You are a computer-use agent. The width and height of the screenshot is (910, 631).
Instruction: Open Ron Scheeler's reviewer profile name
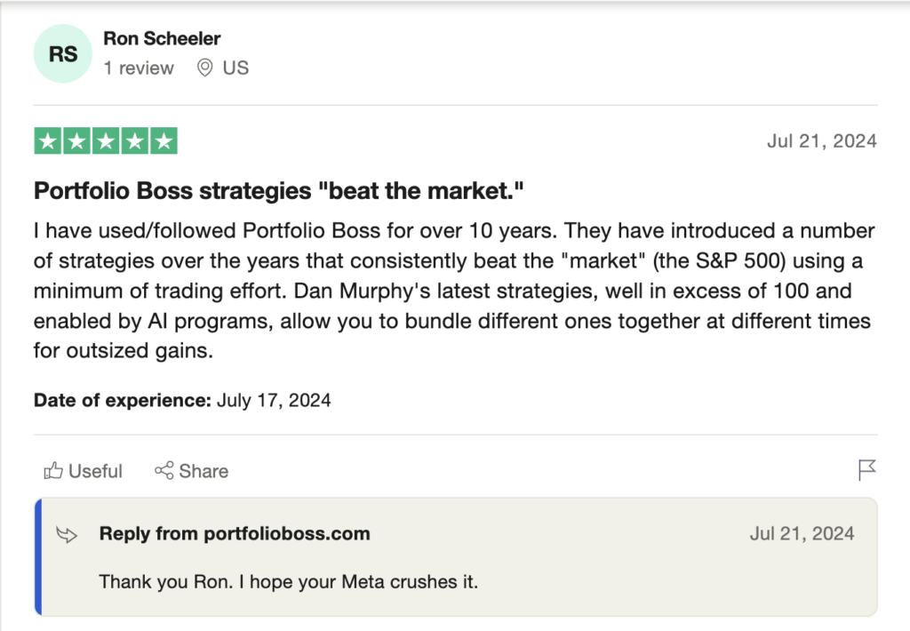[162, 39]
